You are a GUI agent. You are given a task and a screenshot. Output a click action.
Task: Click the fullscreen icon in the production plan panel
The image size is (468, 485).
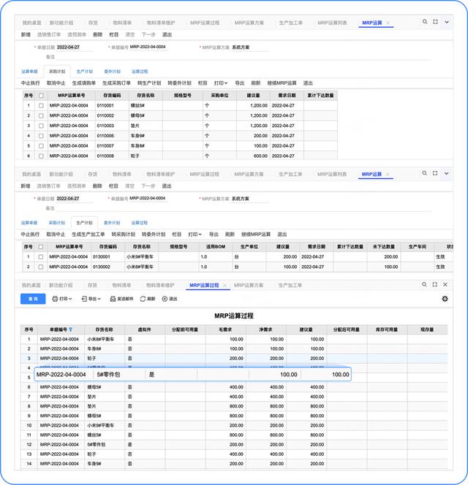coord(435,173)
